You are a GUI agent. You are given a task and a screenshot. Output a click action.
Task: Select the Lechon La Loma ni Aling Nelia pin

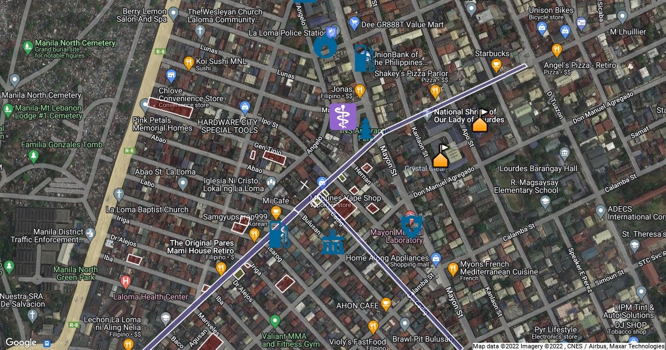[x=129, y=344]
